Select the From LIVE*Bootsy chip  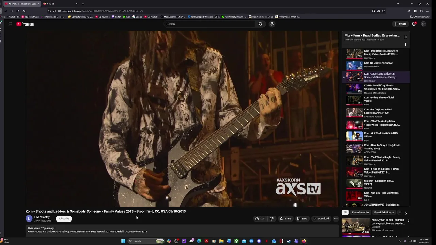coord(384,212)
